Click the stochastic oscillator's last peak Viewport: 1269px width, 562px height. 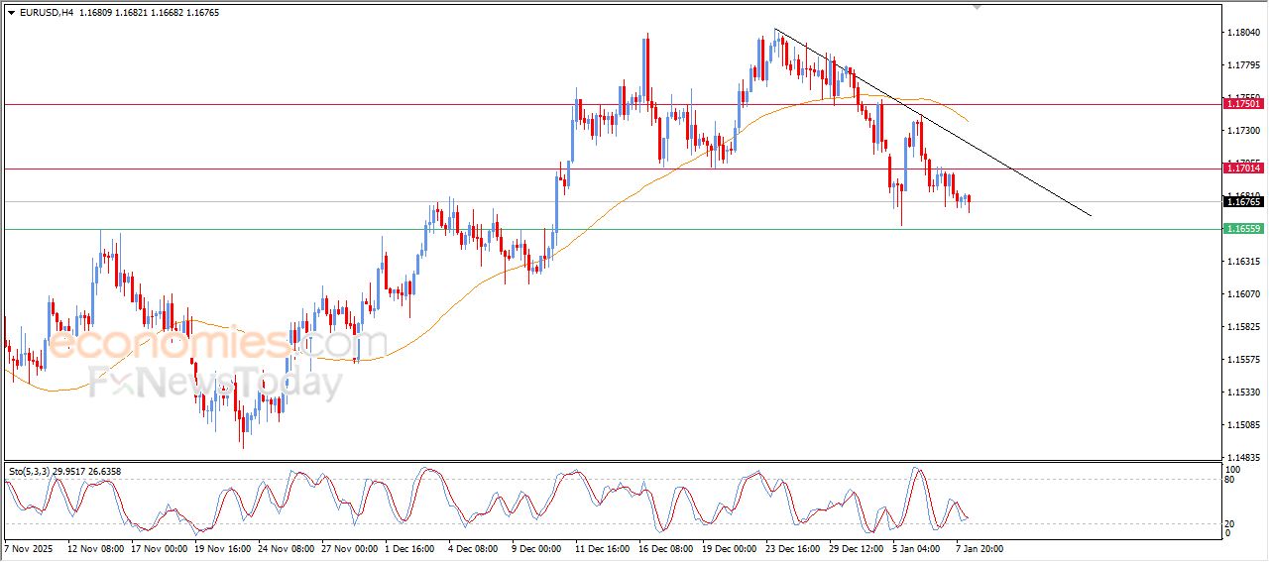952,501
